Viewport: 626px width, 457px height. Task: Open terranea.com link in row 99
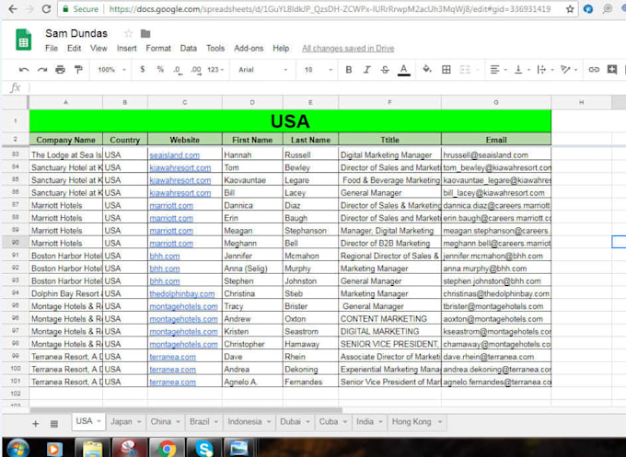click(x=172, y=357)
